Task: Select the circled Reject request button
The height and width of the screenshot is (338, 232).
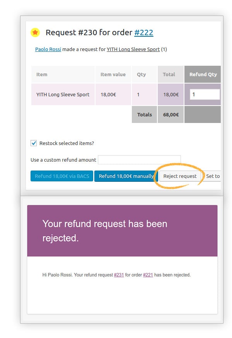Action: click(180, 176)
